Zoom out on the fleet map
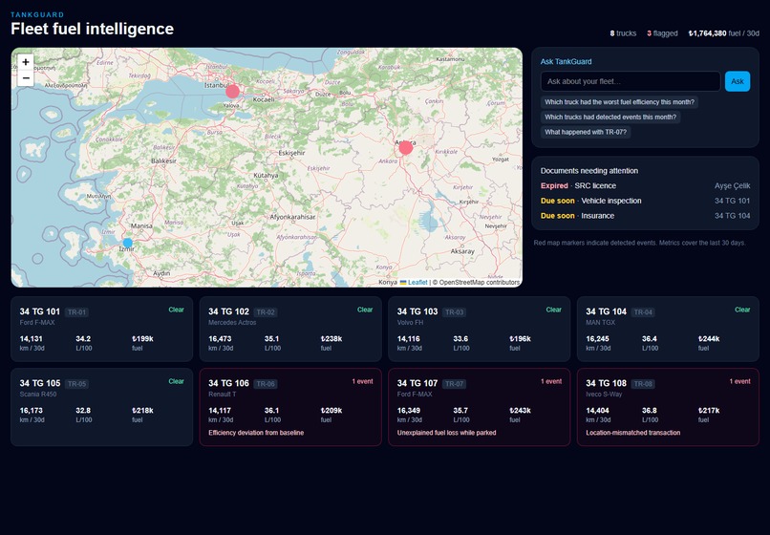 click(26, 78)
